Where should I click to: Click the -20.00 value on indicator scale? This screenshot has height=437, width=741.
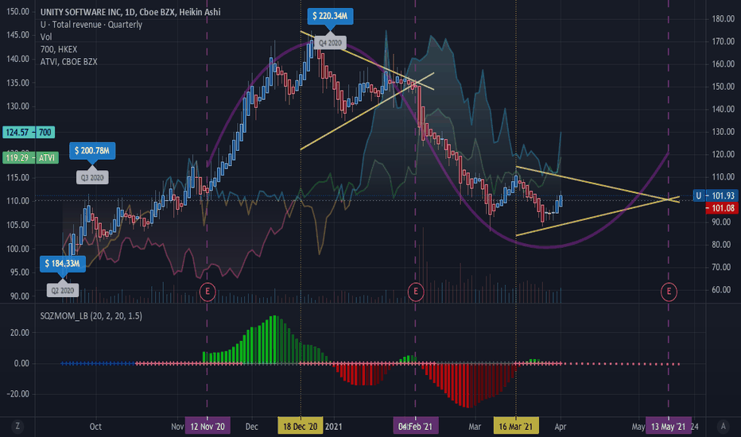coord(17,394)
